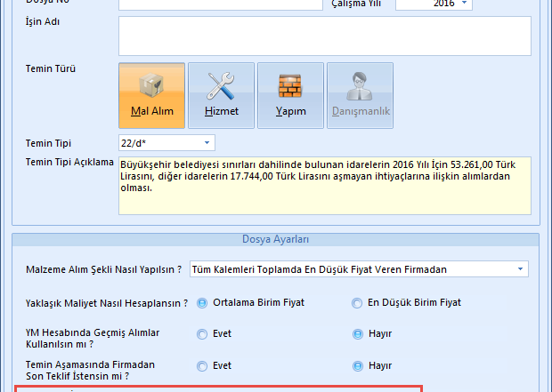The width and height of the screenshot is (552, 392).
Task: Choose the Hizmet wrench and screwdriver icon
Action: (221, 95)
